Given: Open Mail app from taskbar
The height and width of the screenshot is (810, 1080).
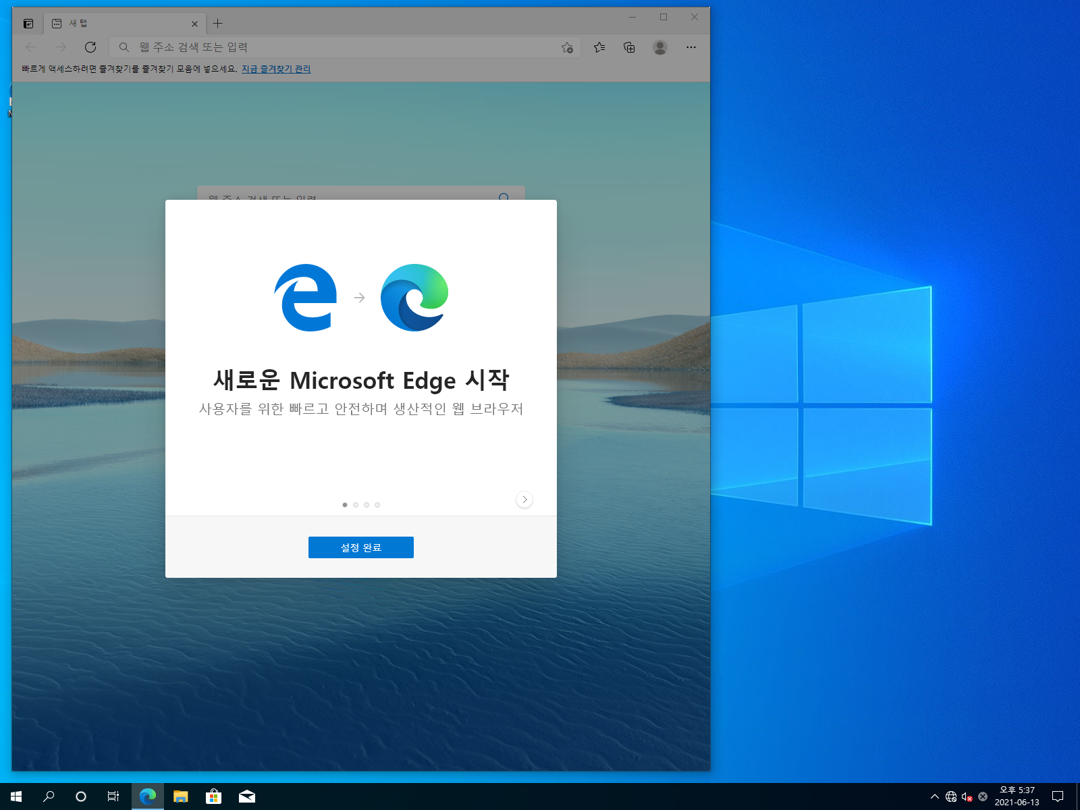Looking at the screenshot, I should click(x=247, y=796).
